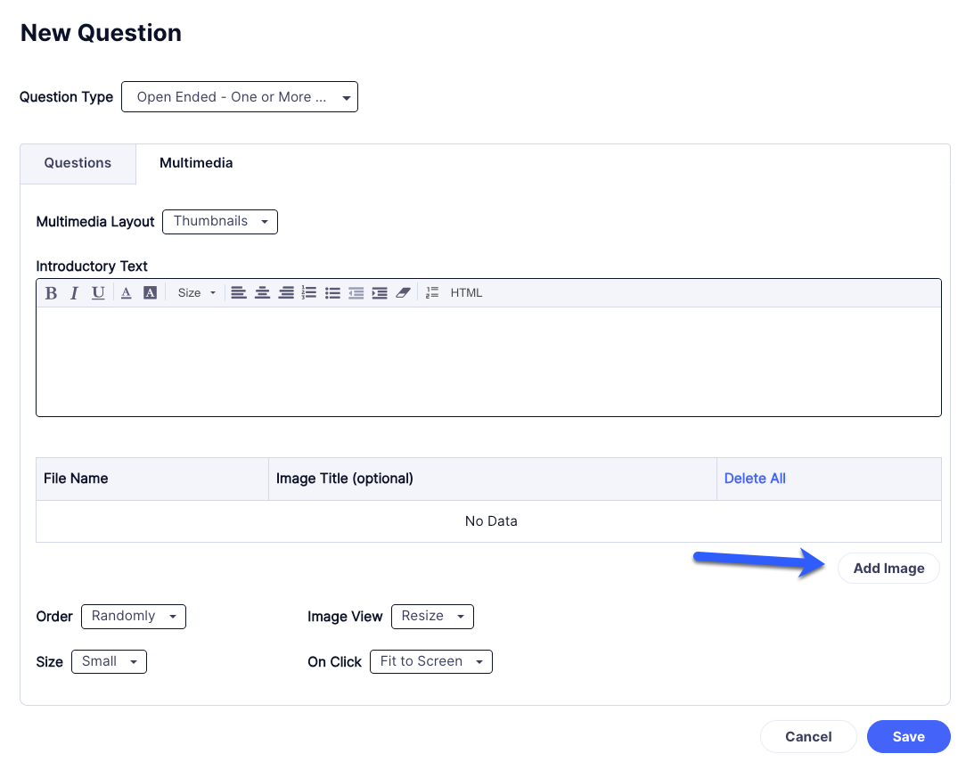Clear formatting with the eraser icon
Screen dimensions: 974x770
pos(403,293)
